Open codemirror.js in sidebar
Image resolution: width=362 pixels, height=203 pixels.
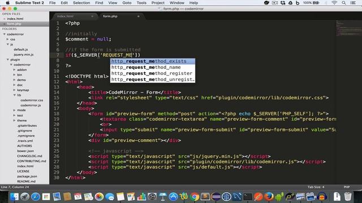[x=31, y=105]
